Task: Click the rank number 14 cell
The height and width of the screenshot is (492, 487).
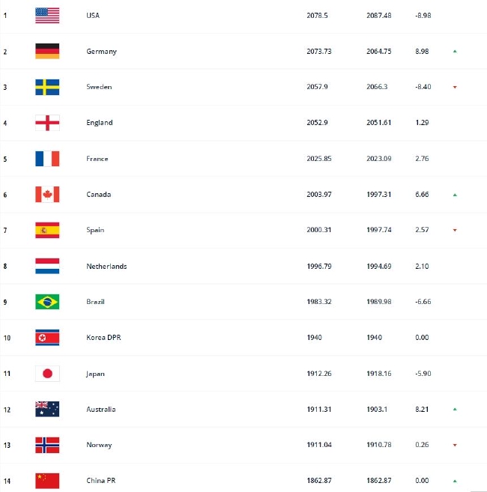Action: tap(6, 481)
